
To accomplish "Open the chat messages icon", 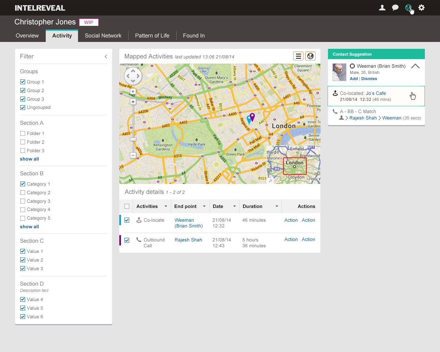I will 395,8.
